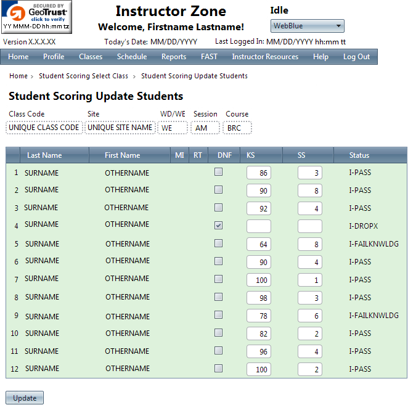Click KS score field for student 3
Image resolution: width=408 pixels, height=405 pixels.
pyautogui.click(x=259, y=208)
